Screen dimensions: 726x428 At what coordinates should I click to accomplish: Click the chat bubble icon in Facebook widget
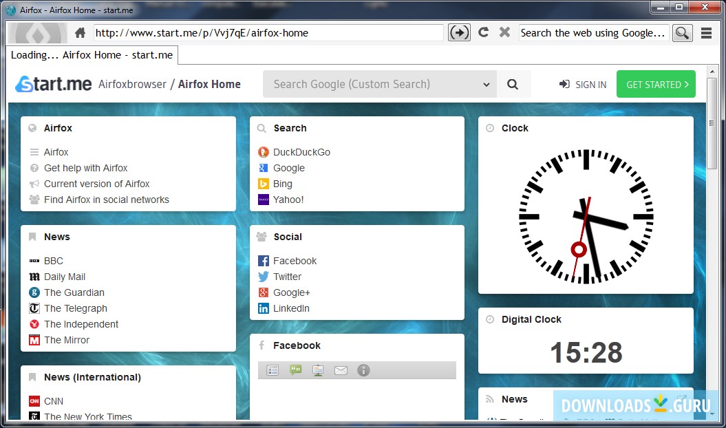click(x=295, y=370)
